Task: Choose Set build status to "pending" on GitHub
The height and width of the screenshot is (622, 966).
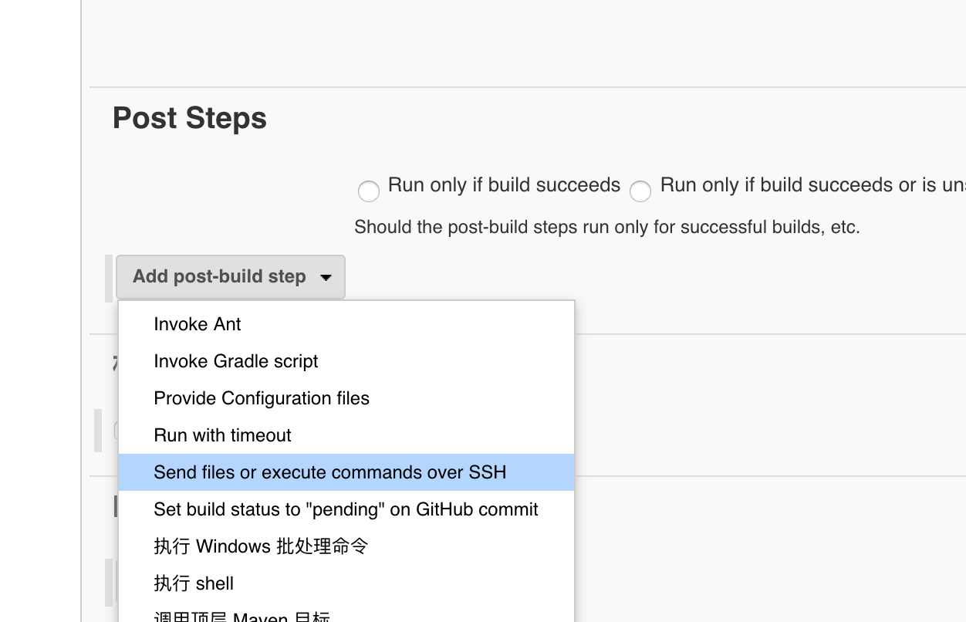Action: pyautogui.click(x=346, y=509)
